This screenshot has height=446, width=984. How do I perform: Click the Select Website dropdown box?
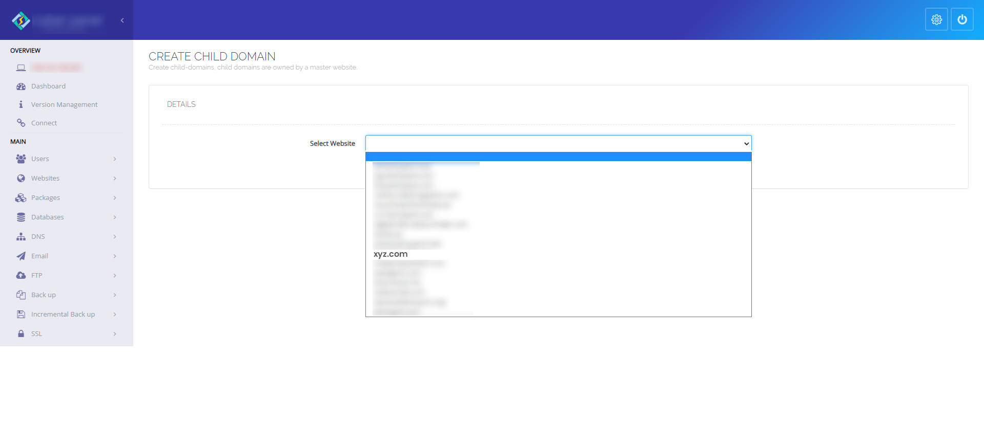(x=558, y=144)
